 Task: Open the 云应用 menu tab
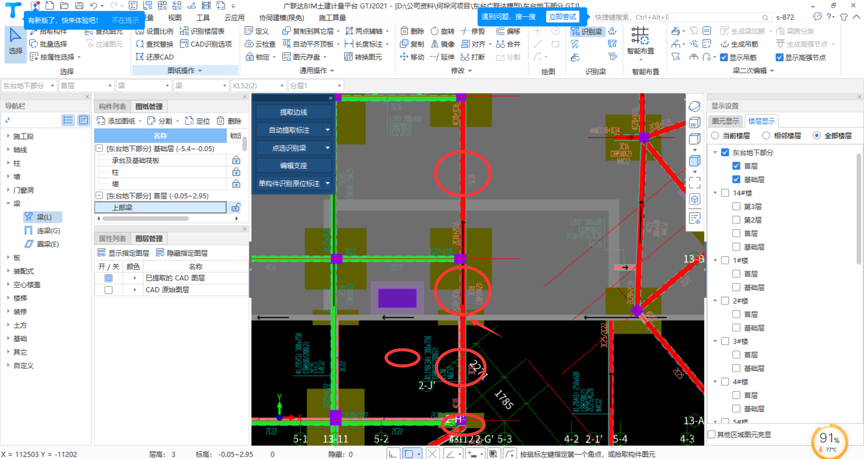[x=234, y=18]
